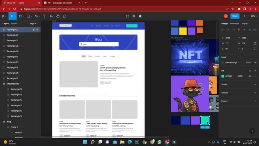Toggle Constrain proportions link
The height and width of the screenshot is (146, 259).
tap(255, 43)
